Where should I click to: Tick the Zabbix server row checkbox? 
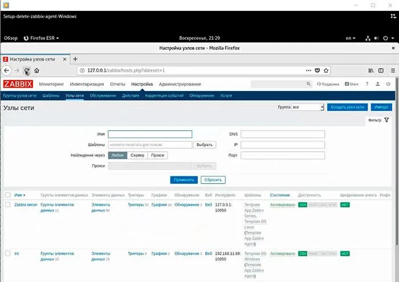[7, 205]
